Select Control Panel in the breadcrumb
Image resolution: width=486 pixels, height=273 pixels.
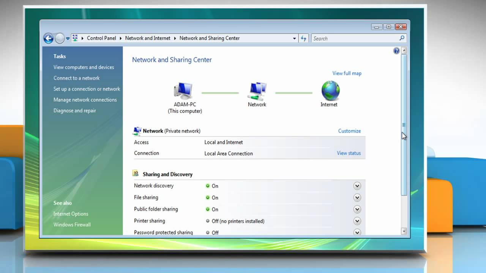point(101,38)
